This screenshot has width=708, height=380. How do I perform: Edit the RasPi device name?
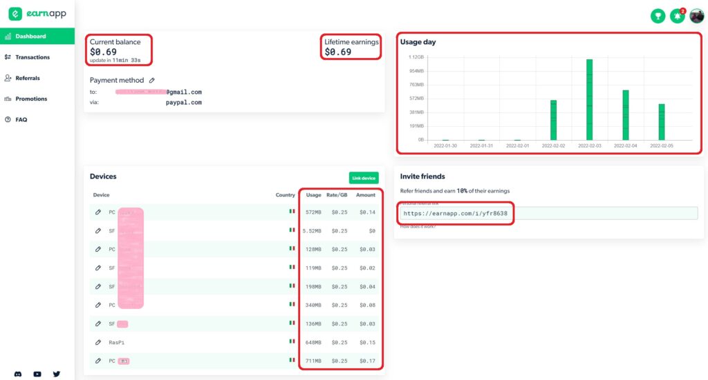(x=98, y=342)
